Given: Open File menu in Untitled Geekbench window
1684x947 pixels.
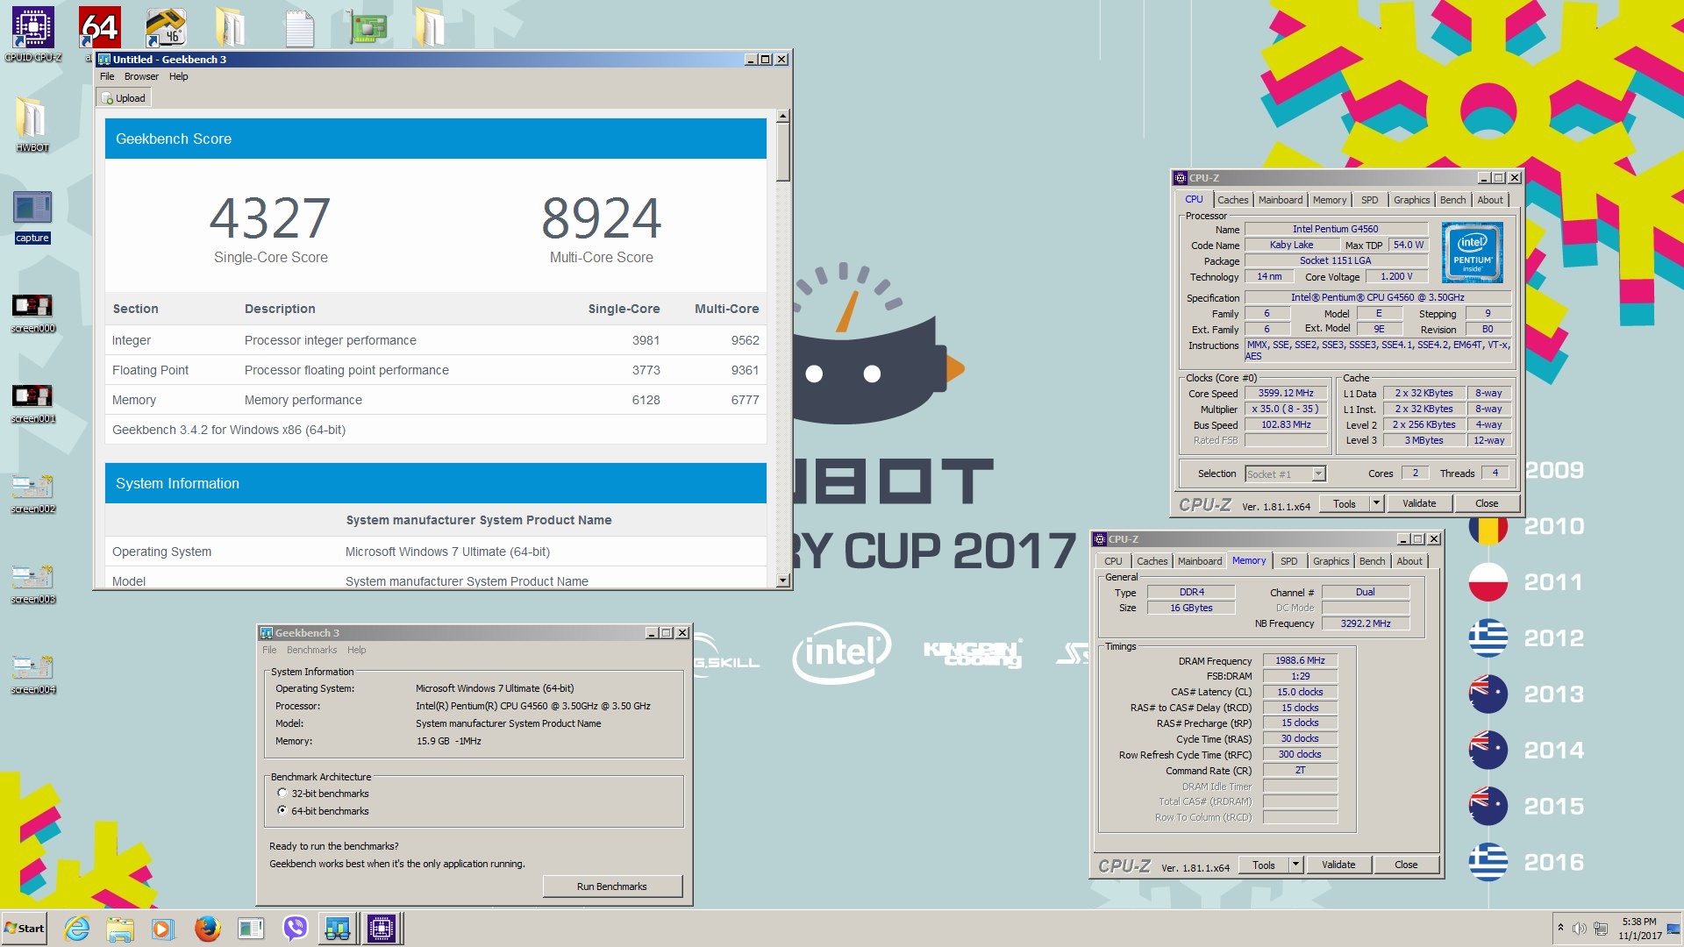Looking at the screenshot, I should click(x=107, y=76).
